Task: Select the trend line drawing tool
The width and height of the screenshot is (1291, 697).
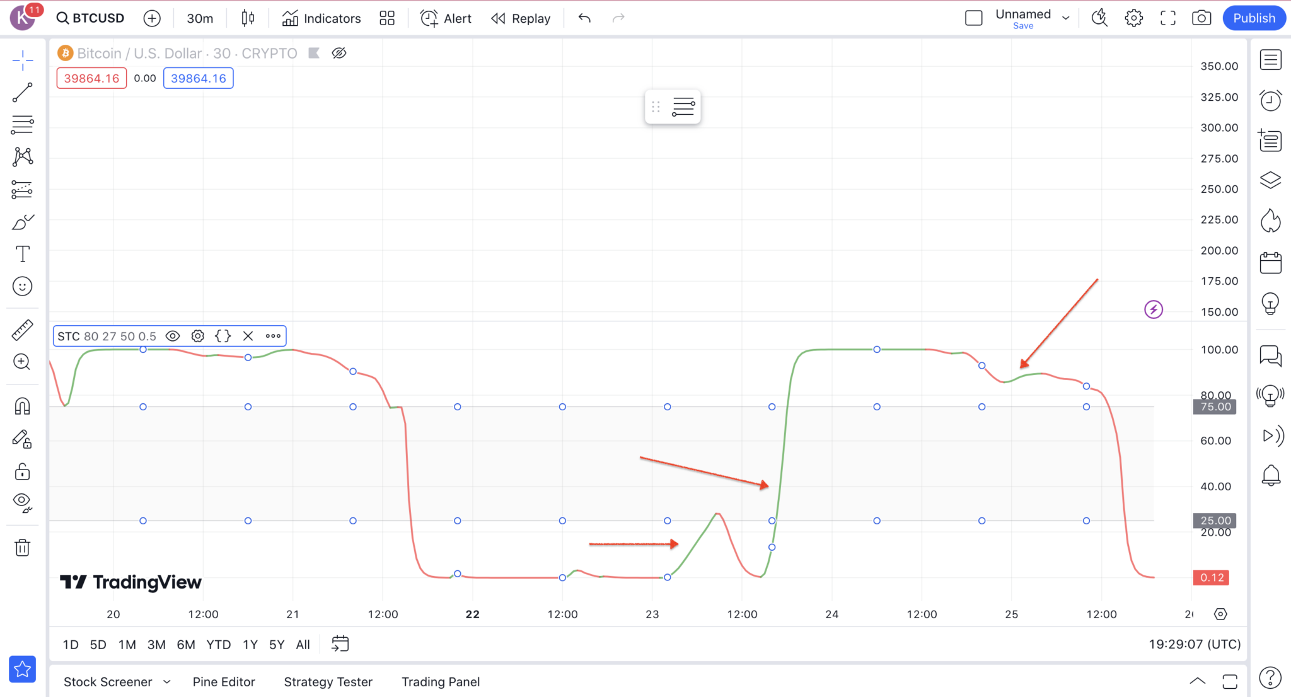Action: click(x=22, y=92)
